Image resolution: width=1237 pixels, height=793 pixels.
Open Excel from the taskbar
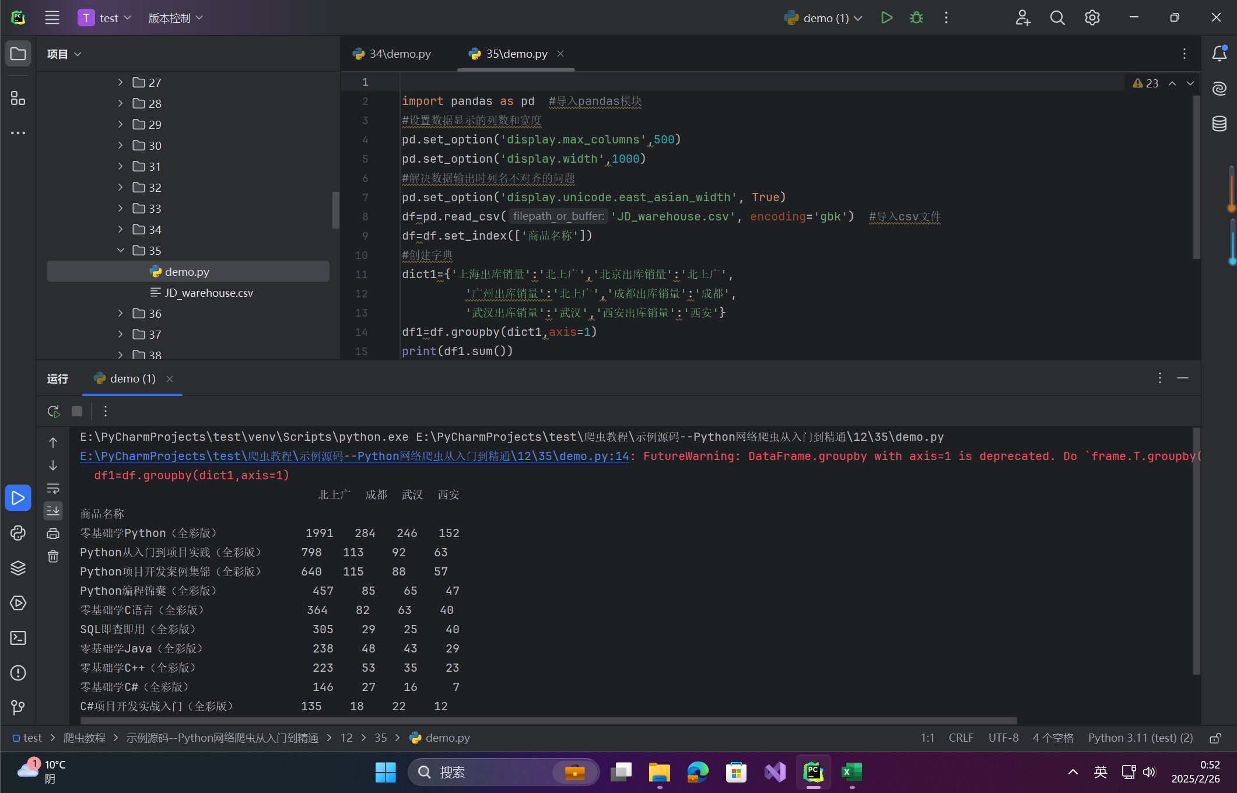[851, 772]
